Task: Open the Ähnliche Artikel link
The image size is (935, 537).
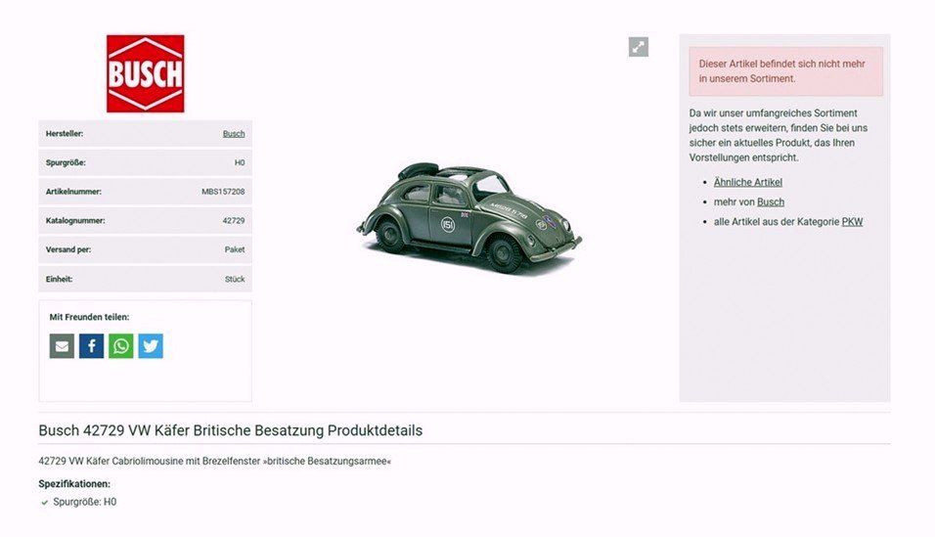Action: [x=748, y=182]
